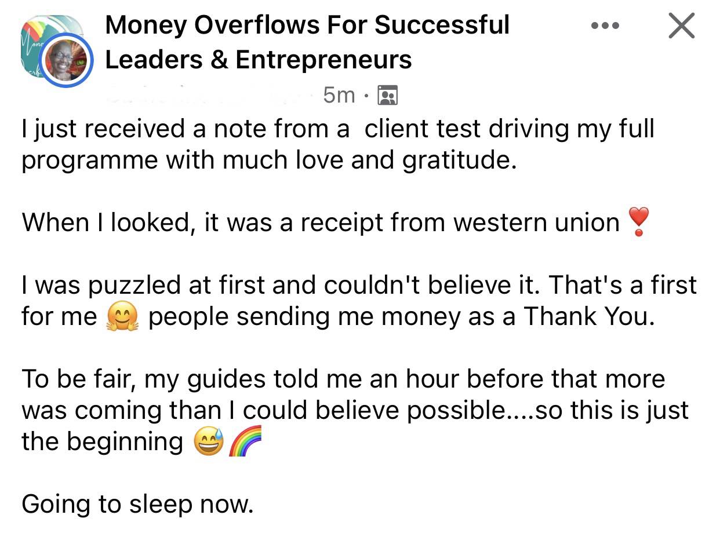Click the group audience icon beside 5m

[387, 95]
